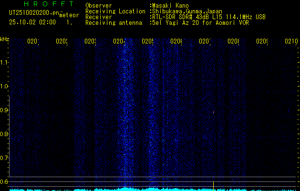
Task: Click the cyan signal level graph
Action: pyautogui.click(x=154, y=189)
